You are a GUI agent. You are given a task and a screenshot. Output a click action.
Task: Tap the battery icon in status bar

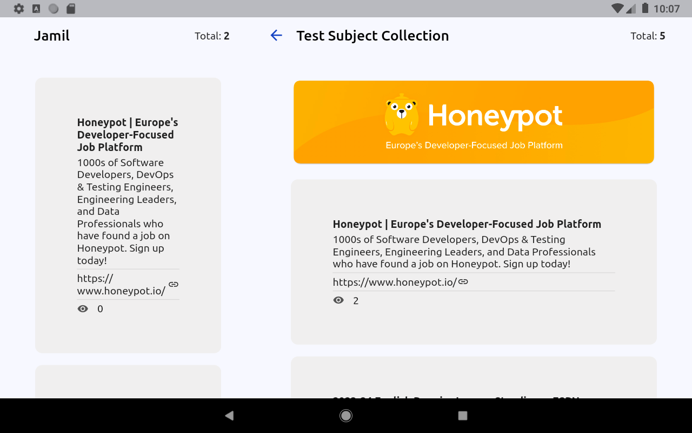[645, 8]
